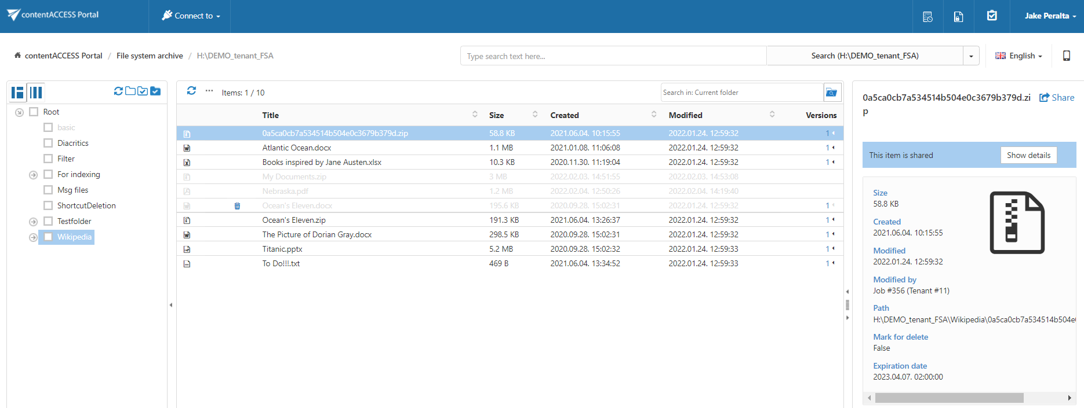Image resolution: width=1084 pixels, height=408 pixels.
Task: Go to File system archive breadcrumb
Action: (150, 56)
